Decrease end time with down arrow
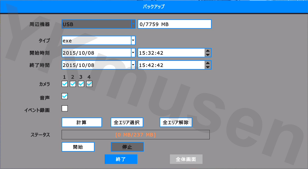 (x=208, y=67)
